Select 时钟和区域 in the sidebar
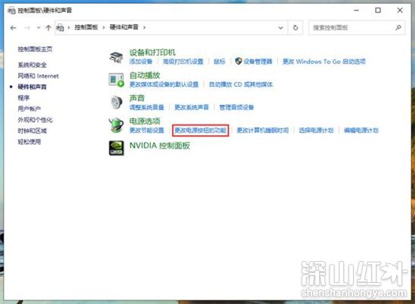415x304 pixels. pyautogui.click(x=32, y=131)
